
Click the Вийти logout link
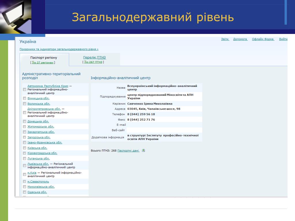point(283,39)
